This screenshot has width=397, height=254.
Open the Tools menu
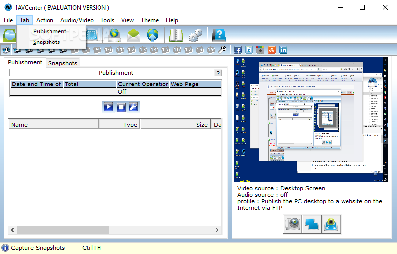(x=107, y=20)
